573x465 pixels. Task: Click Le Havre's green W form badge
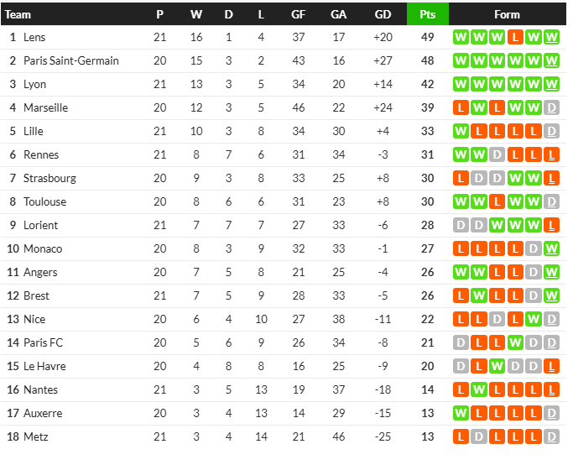pos(497,366)
